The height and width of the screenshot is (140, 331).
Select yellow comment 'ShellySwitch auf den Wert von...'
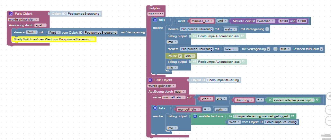pyautogui.click(x=54, y=39)
